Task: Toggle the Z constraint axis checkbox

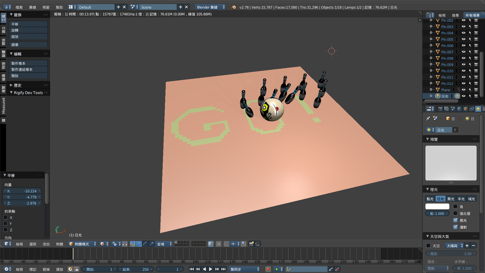Action: 5,230
